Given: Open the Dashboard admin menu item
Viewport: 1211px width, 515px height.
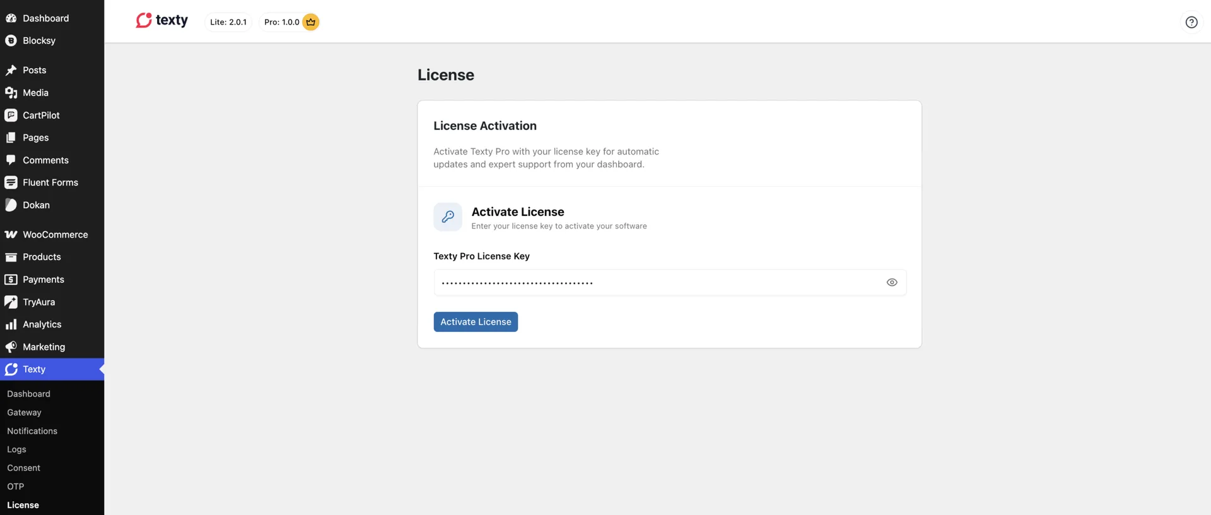Looking at the screenshot, I should (x=46, y=18).
